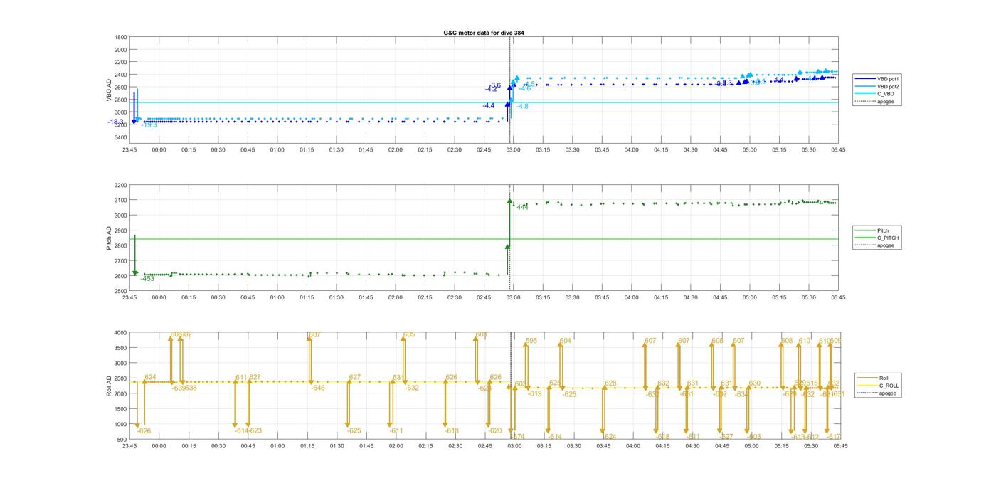Click the '03:00' time tick under VBD plot

pyautogui.click(x=513, y=150)
